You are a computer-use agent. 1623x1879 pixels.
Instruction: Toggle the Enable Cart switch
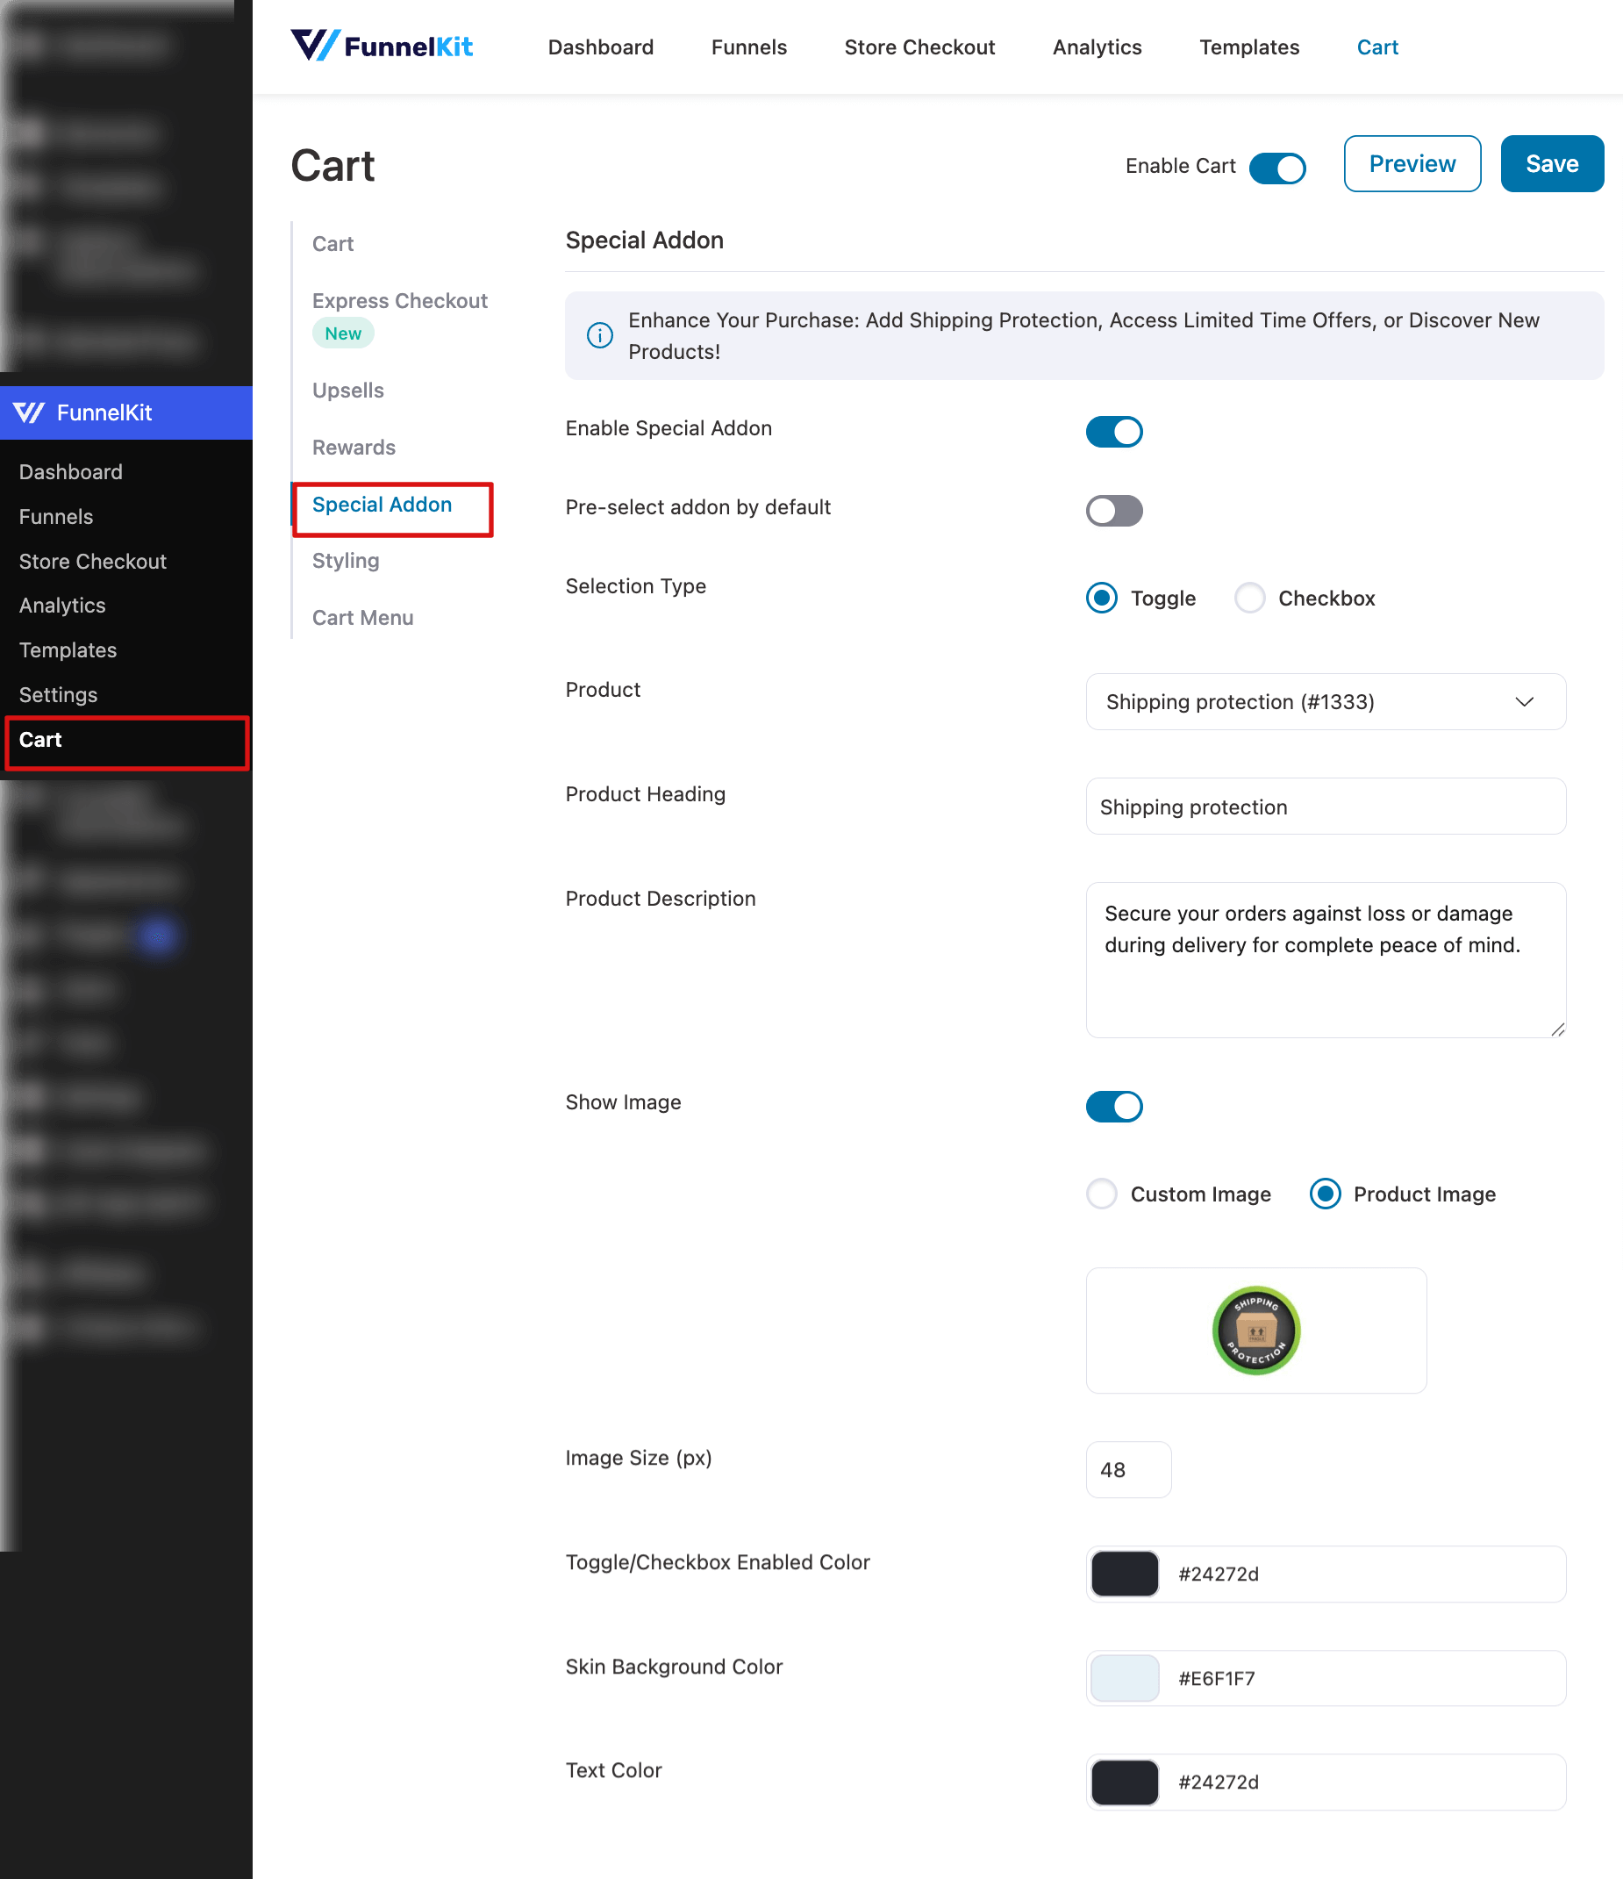click(x=1276, y=168)
